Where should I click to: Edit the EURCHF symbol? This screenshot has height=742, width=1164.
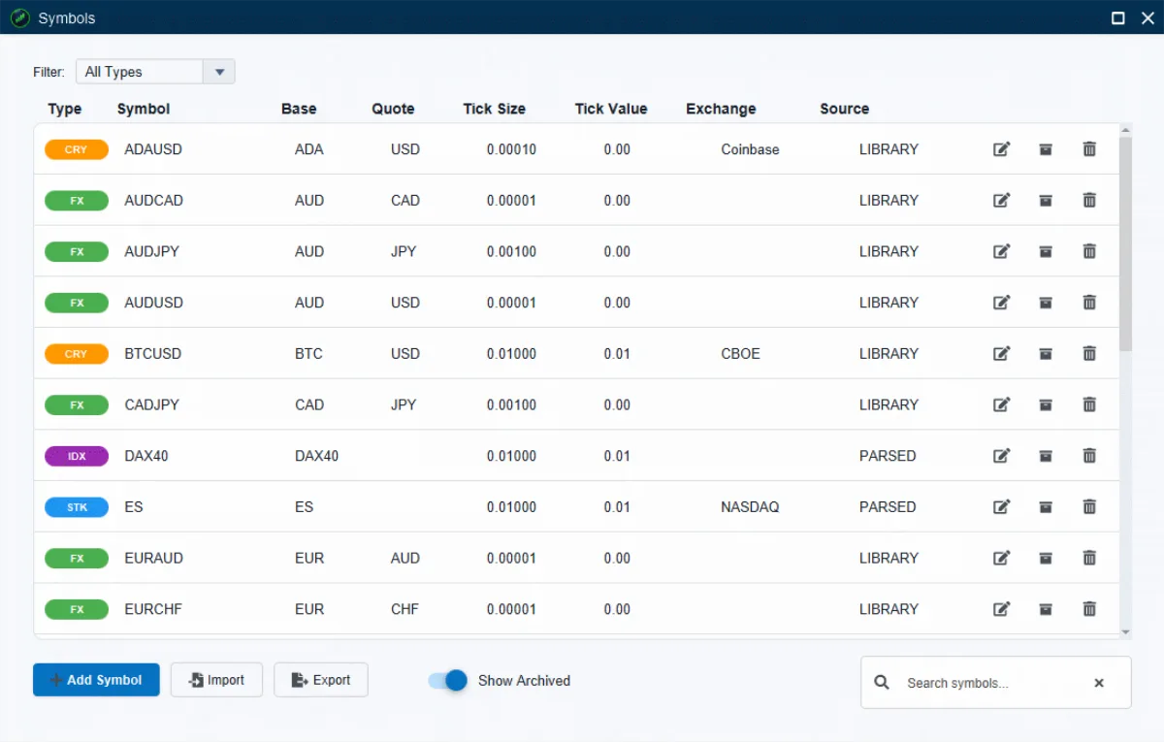1002,609
